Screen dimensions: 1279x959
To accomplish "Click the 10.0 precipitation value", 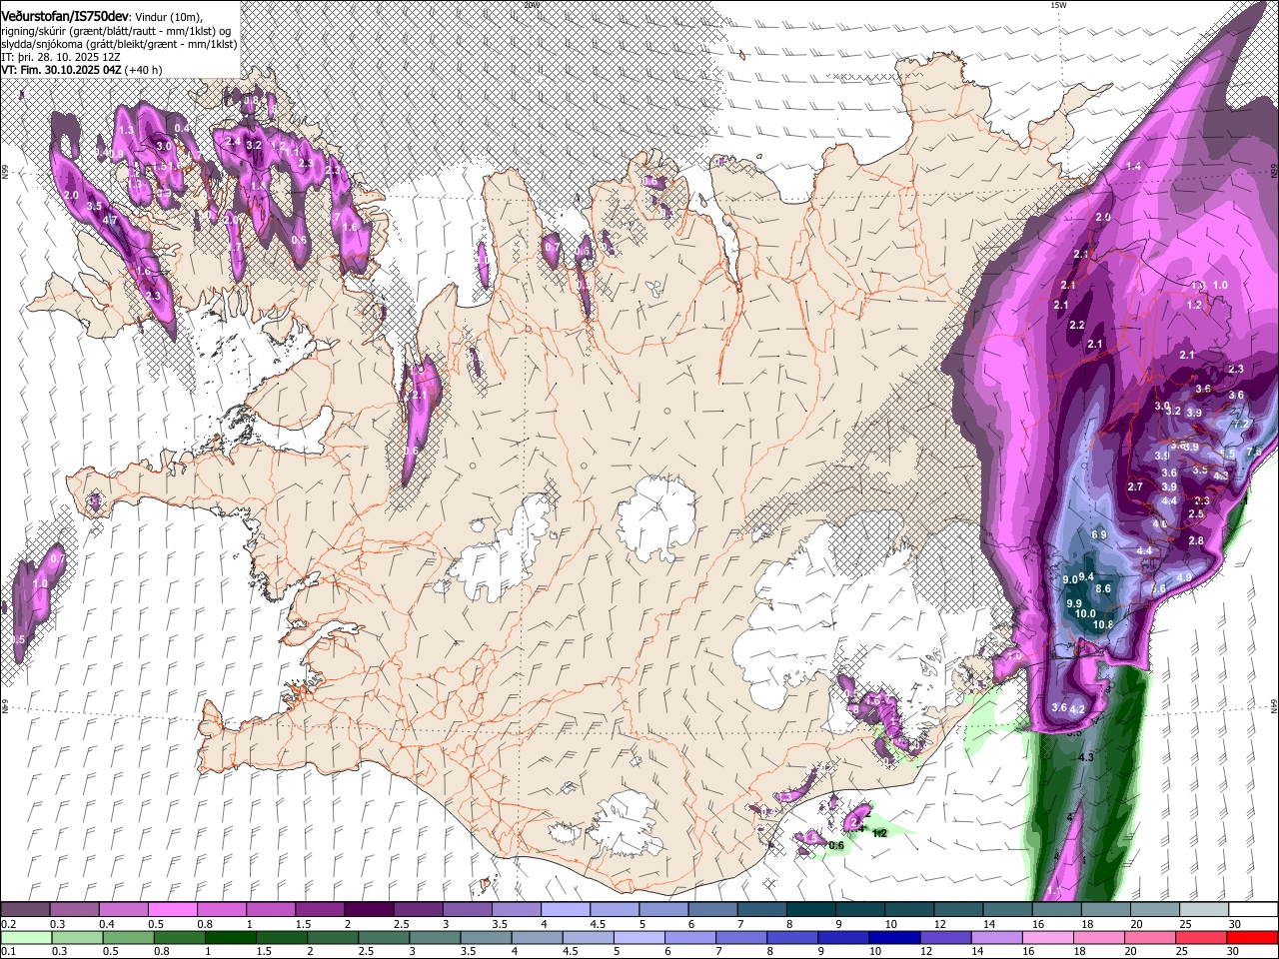I will click(1086, 614).
